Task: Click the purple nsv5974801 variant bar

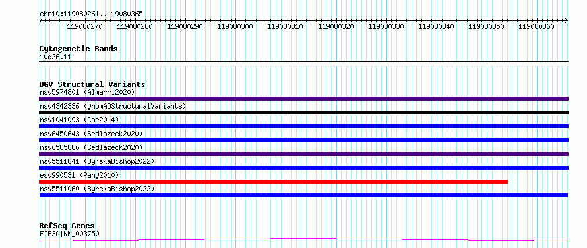Action: (x=303, y=99)
